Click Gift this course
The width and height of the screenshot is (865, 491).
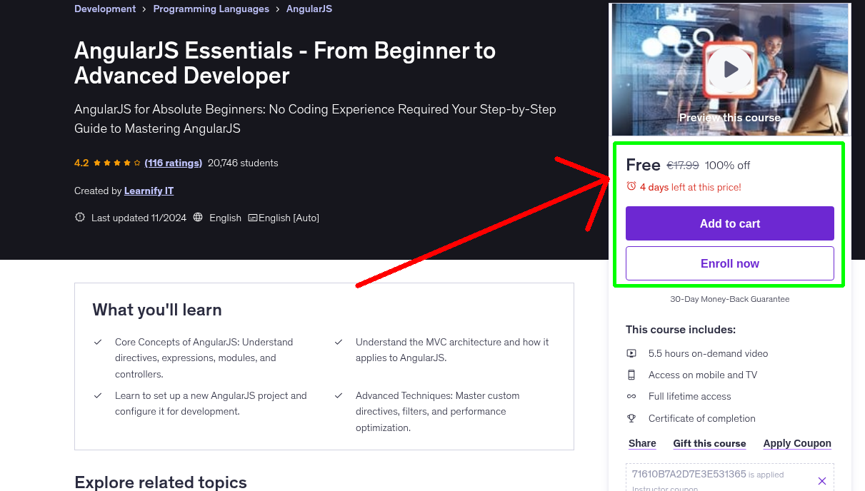(709, 443)
